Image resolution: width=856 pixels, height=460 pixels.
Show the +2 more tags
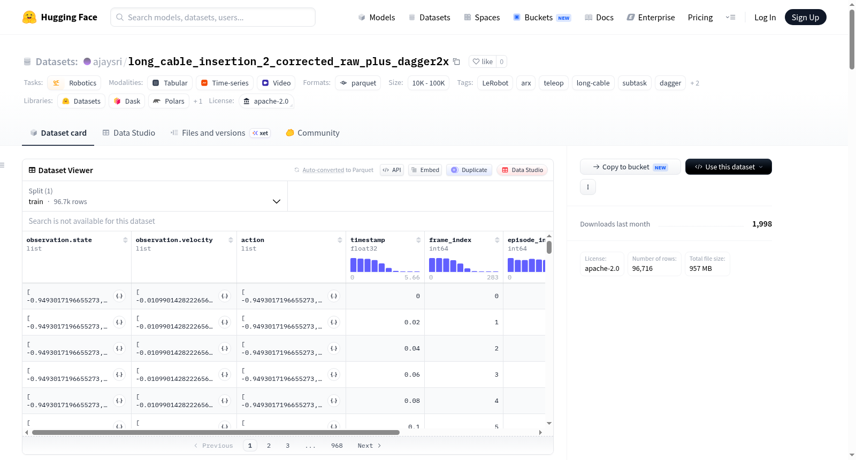694,83
